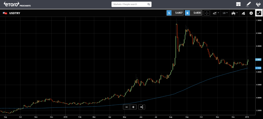This screenshot has width=263, height=119.
Task: Expand the compare chart dropdown
Action: [x=215, y=13]
